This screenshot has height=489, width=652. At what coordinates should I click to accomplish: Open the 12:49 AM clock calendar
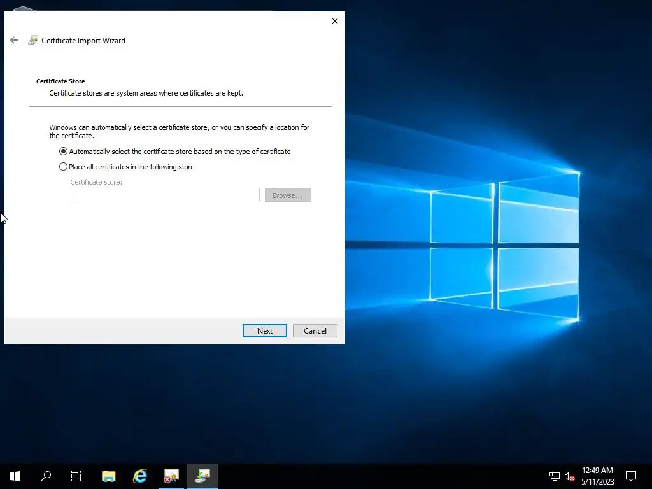click(597, 476)
